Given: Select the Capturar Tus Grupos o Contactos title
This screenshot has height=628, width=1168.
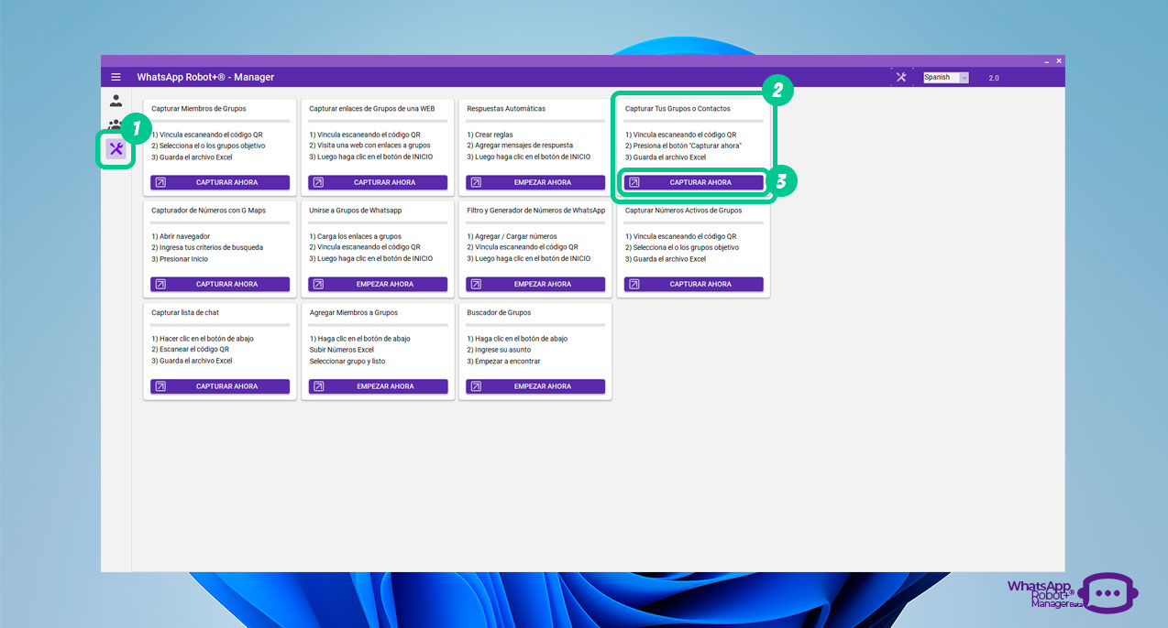Looking at the screenshot, I should click(678, 108).
